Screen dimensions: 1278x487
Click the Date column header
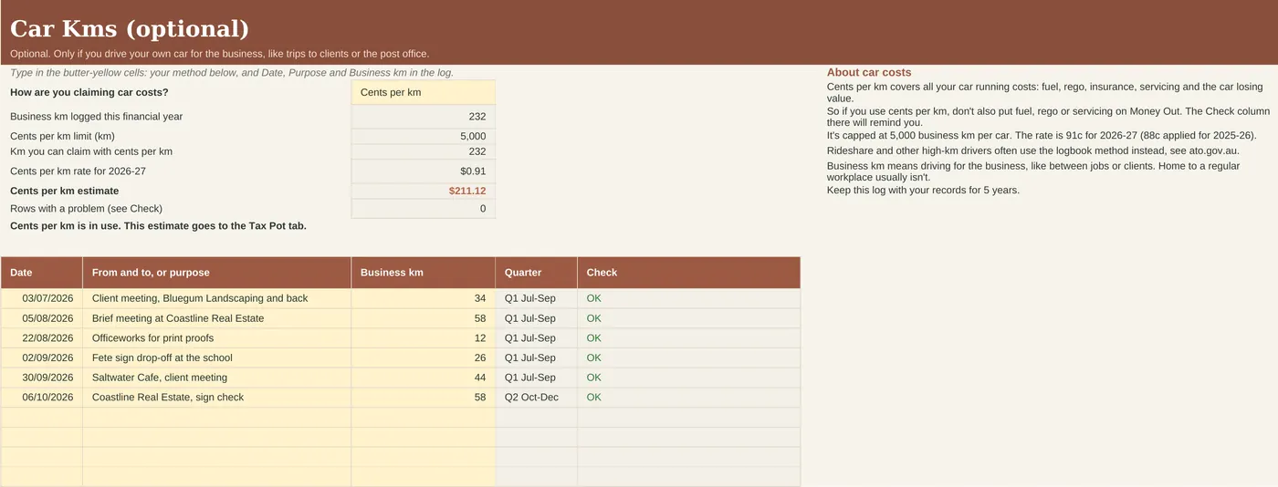tap(42, 273)
